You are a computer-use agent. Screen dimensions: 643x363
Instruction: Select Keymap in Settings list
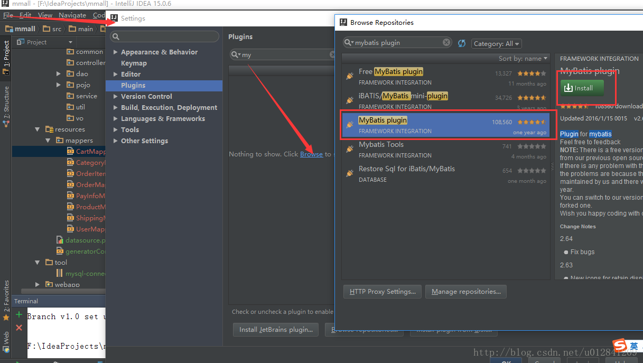tap(134, 63)
